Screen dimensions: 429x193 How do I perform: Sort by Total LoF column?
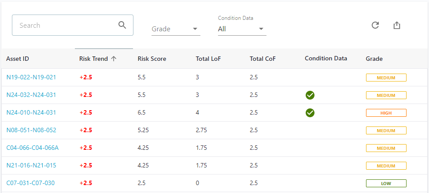208,59
